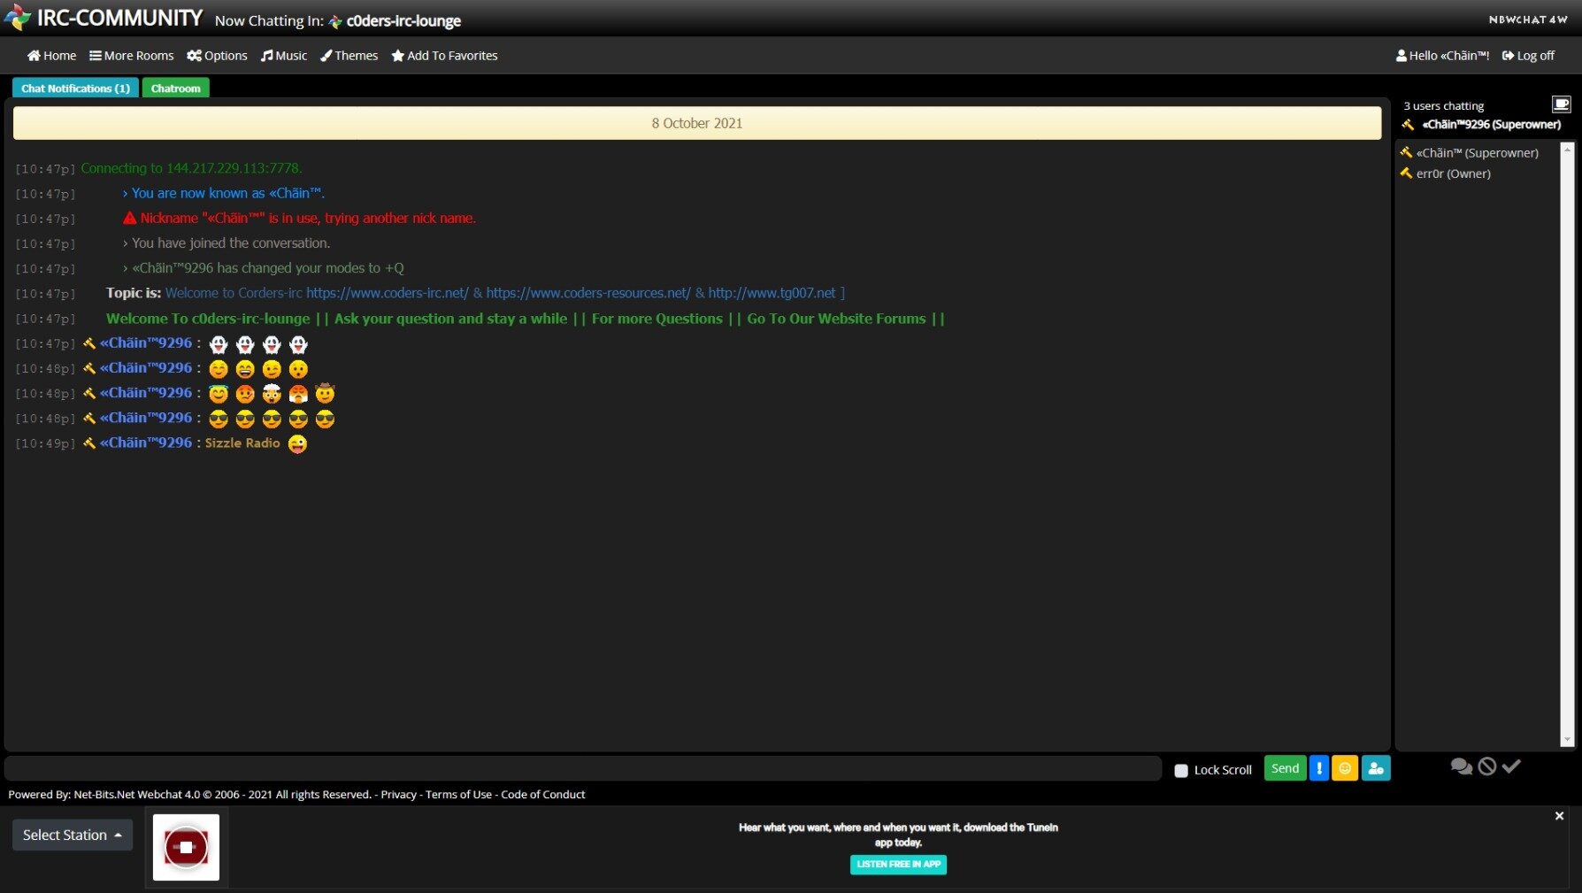Close the TuneIn ad banner
The width and height of the screenshot is (1582, 893).
coord(1559,816)
